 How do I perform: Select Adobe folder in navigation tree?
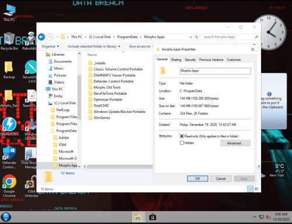(61, 137)
